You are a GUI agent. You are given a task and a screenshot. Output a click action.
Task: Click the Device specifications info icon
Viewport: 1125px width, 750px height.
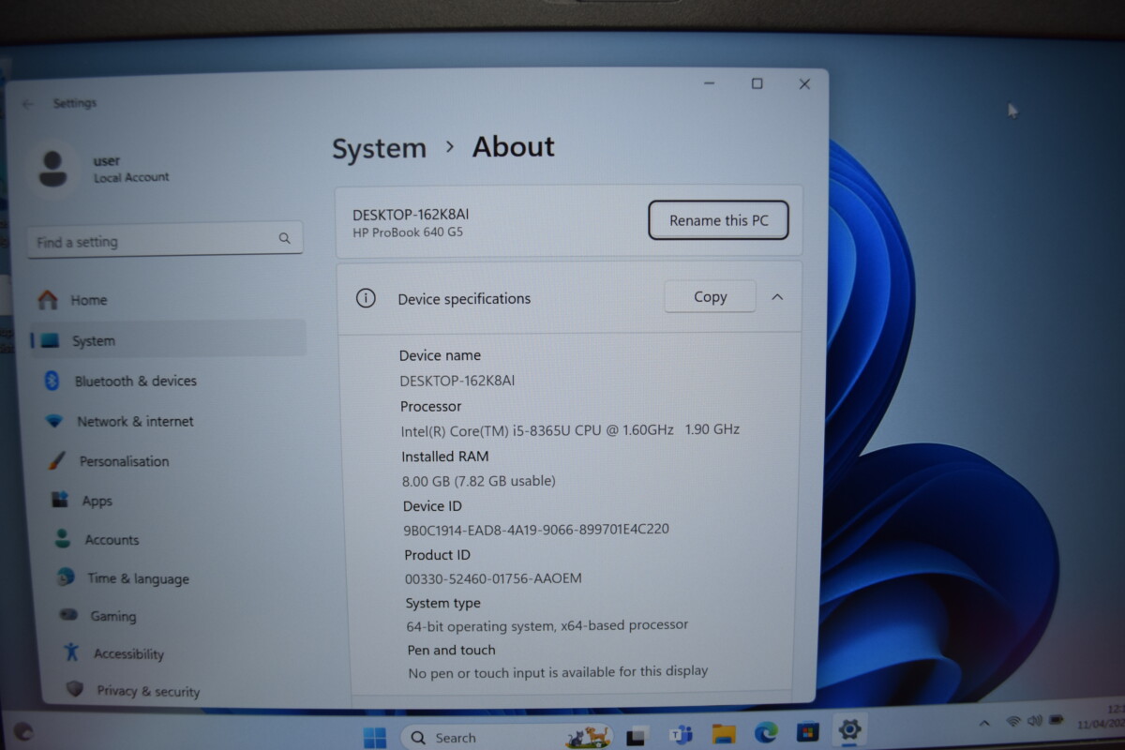366,298
